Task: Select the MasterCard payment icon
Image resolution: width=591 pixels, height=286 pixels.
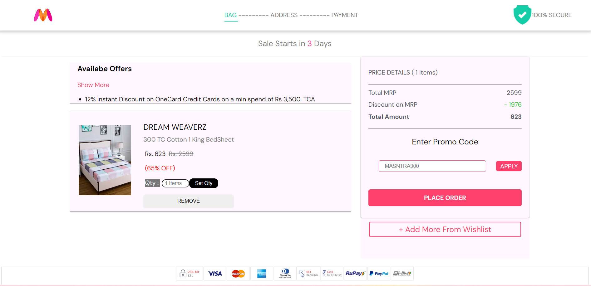Action: coord(238,273)
